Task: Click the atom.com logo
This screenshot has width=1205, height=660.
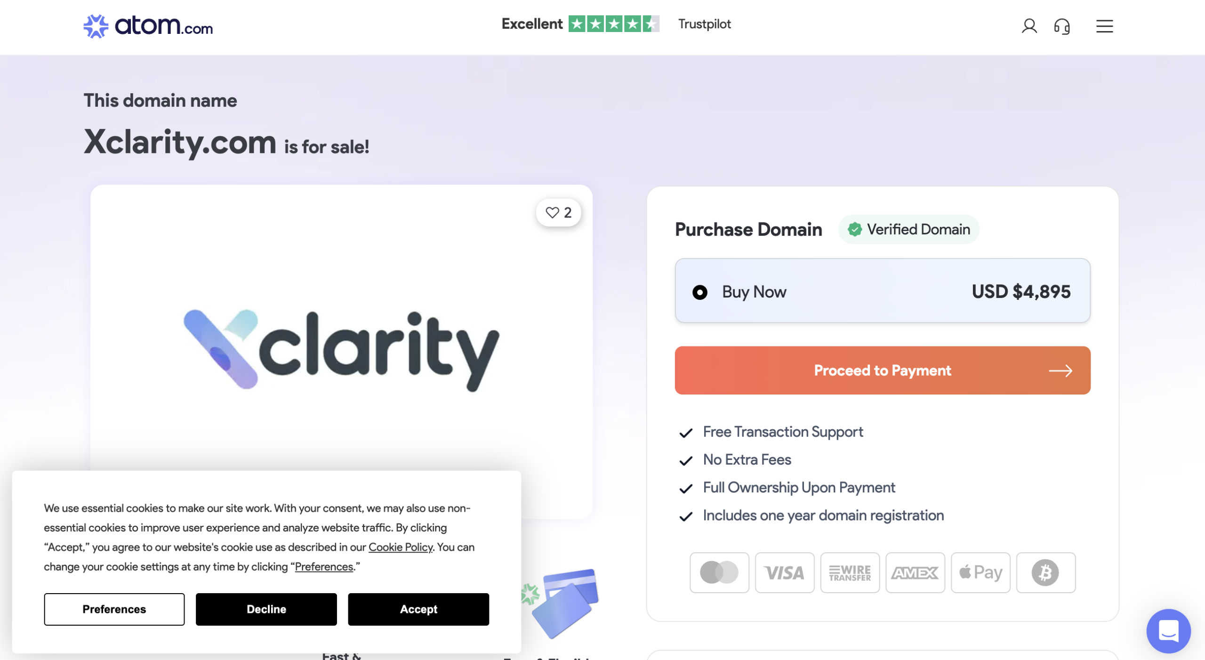Action: tap(148, 27)
